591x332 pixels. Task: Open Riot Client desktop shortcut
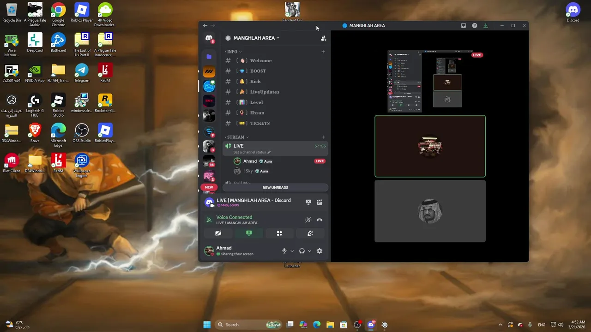coord(12,163)
